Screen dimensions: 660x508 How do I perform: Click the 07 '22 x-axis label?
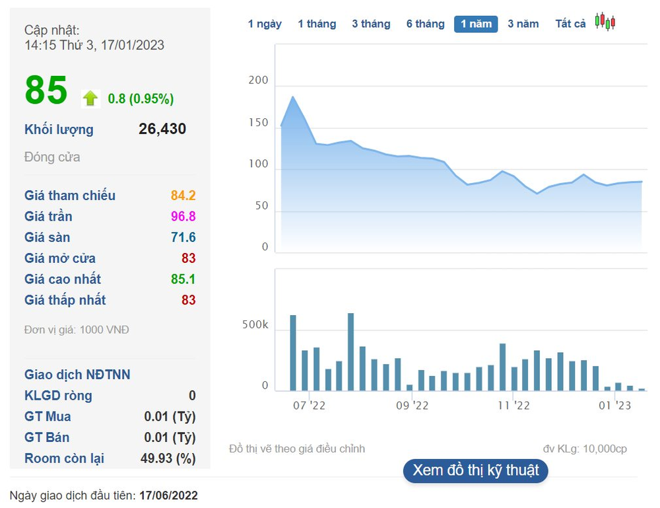coord(310,406)
